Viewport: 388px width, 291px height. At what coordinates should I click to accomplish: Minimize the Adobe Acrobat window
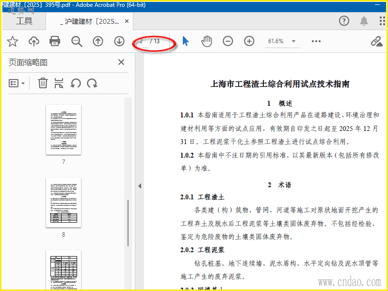[x=377, y=5]
